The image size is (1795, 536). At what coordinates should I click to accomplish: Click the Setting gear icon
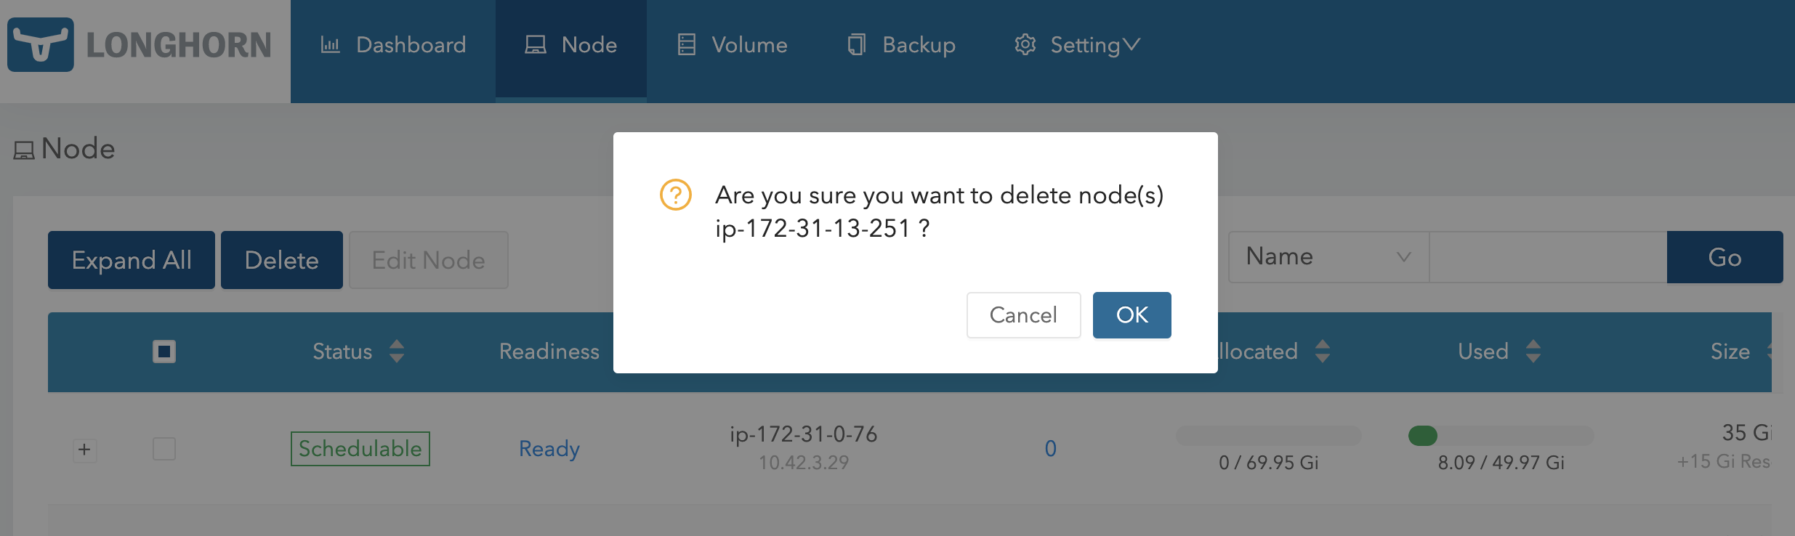pyautogui.click(x=1025, y=44)
